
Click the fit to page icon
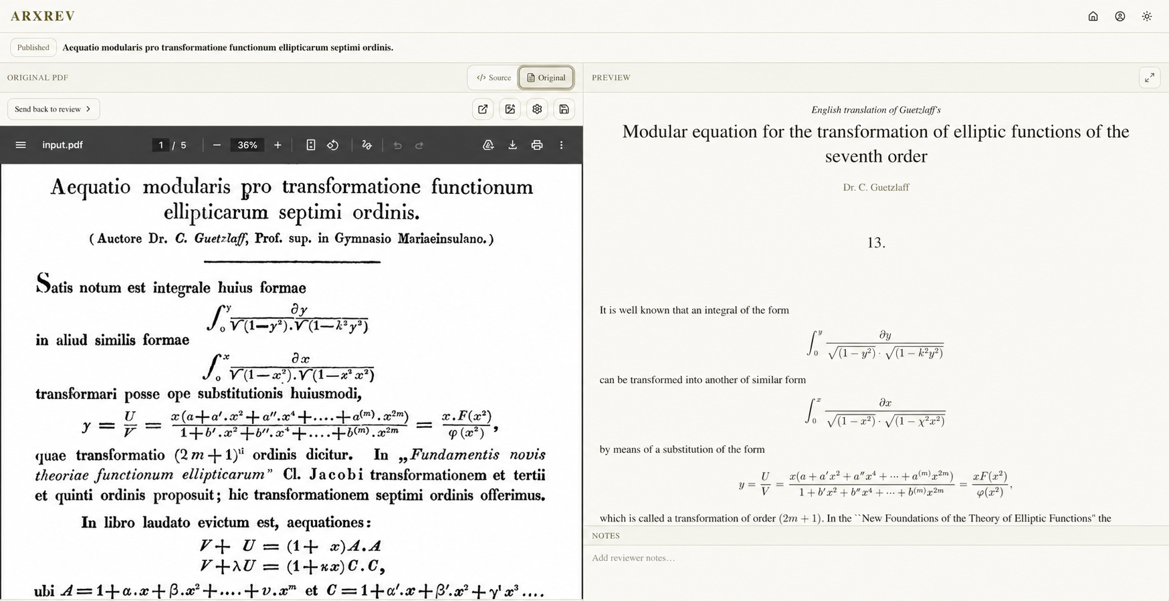[x=311, y=145]
